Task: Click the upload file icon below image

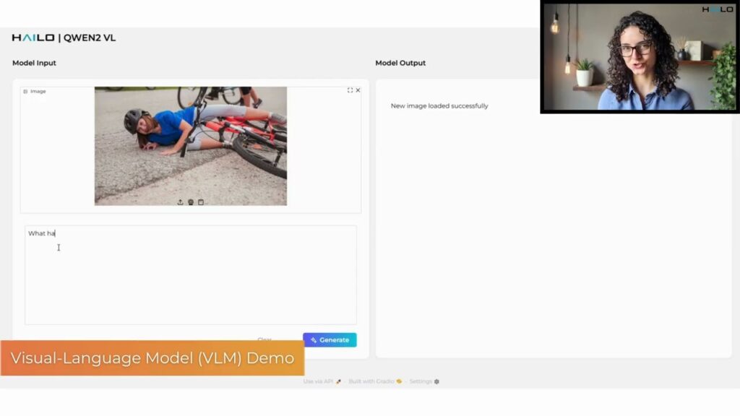Action: [x=180, y=202]
